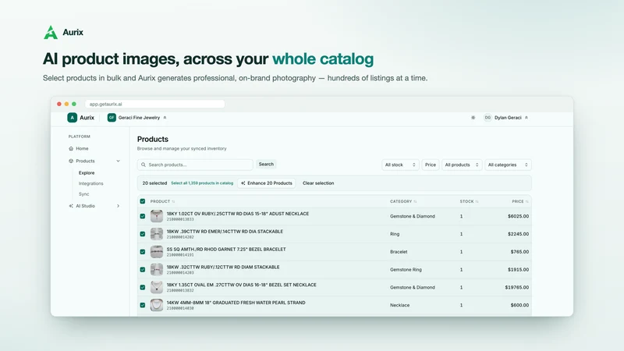Expand the AI Studio sidebar chevron
This screenshot has width=624, height=351.
[x=119, y=206]
